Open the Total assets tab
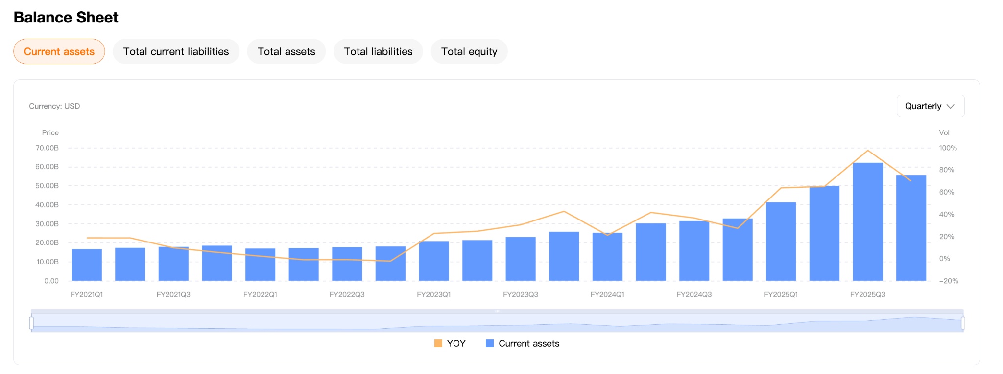 tap(286, 51)
